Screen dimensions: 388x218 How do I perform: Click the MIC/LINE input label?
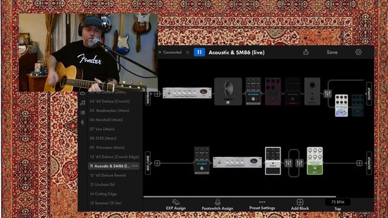coord(148,163)
